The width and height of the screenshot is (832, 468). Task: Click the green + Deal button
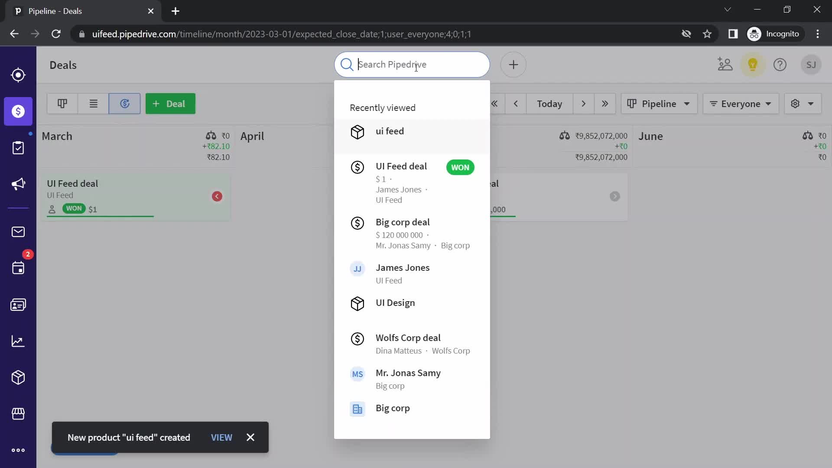(170, 104)
